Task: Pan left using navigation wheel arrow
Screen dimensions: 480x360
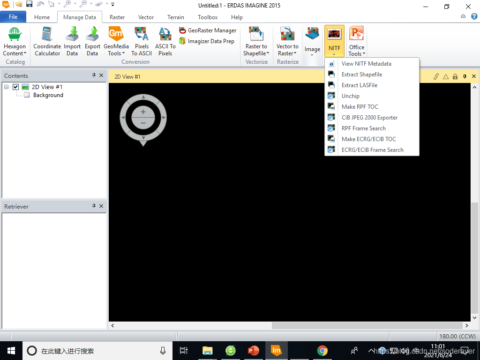Action: 123,118
